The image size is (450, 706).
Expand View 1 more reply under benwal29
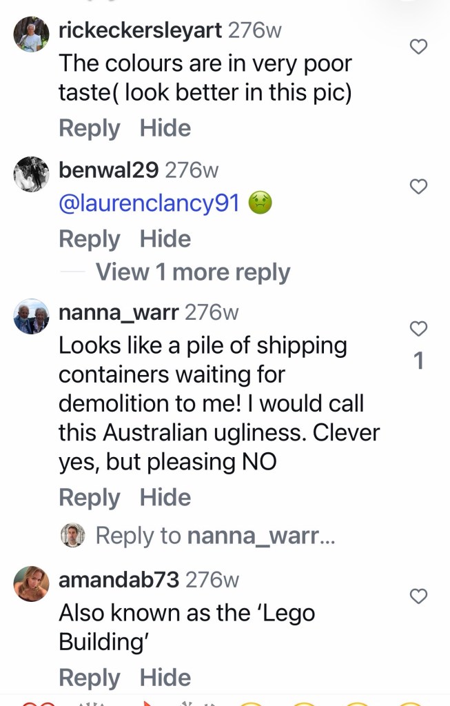pos(193,272)
